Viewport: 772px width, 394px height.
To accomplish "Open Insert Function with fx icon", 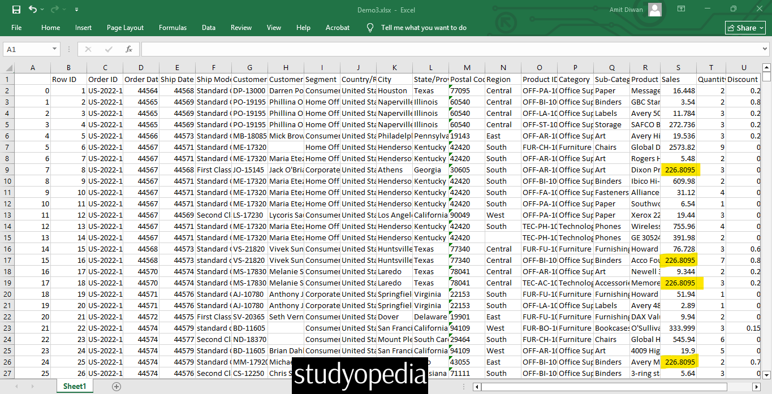I will (x=129, y=49).
